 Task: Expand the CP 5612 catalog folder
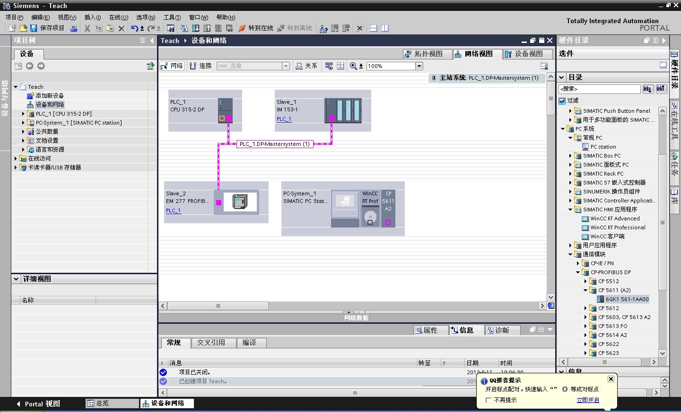[x=585, y=308]
